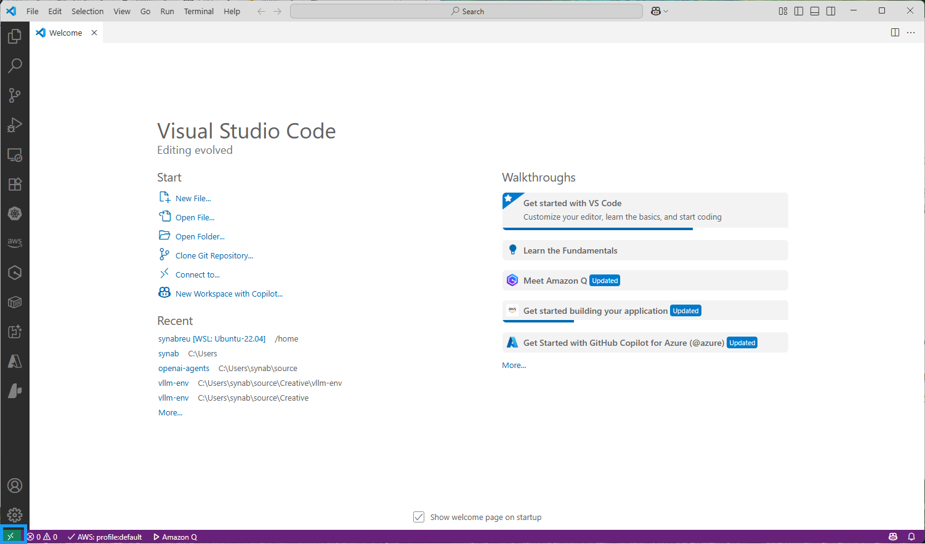Click Clone Git Repository link
Viewport: 925px width, 544px height.
click(x=214, y=255)
